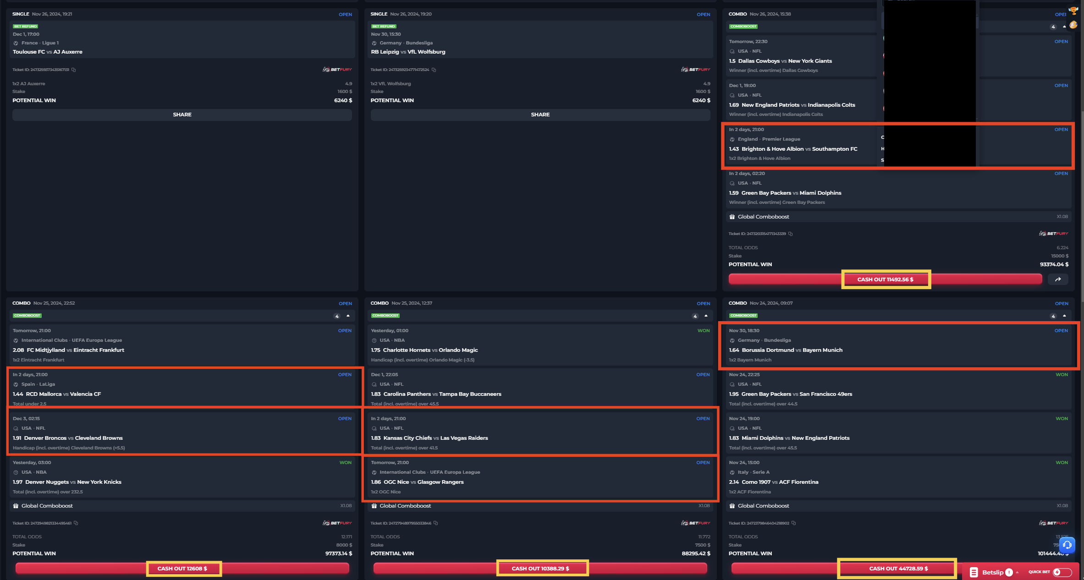Click share arrow icon beside CASH OUT 11492.56 $
The image size is (1084, 580).
pyautogui.click(x=1058, y=279)
